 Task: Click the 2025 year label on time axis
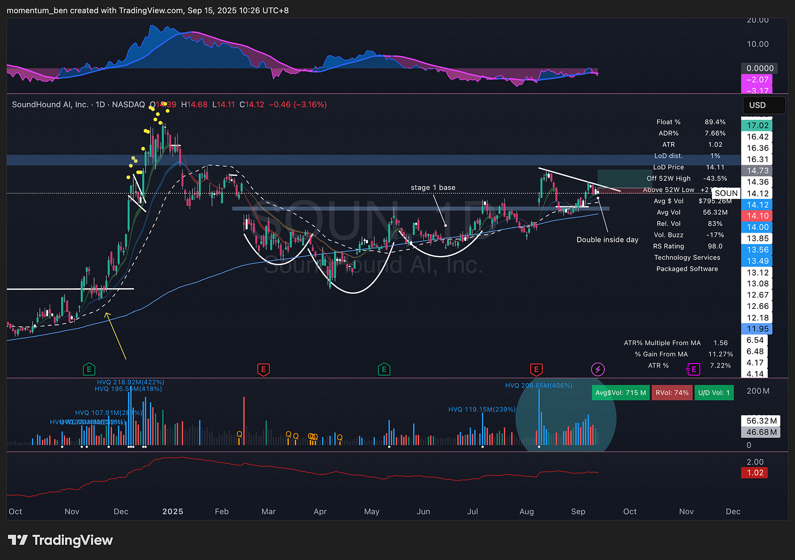(x=173, y=511)
